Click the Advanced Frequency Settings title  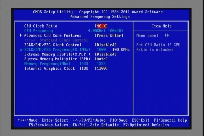pos(100,17)
